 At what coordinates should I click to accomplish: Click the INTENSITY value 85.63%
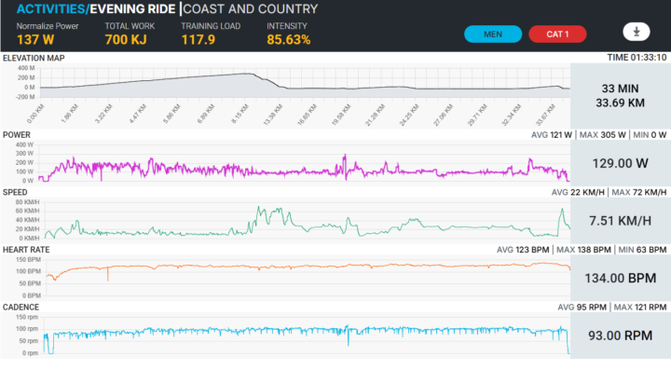[288, 40]
